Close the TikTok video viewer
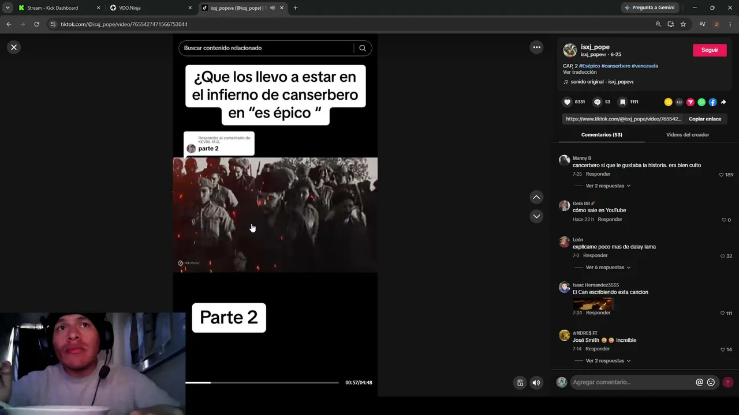Screen dimensions: 739x415 click(x=14, y=47)
